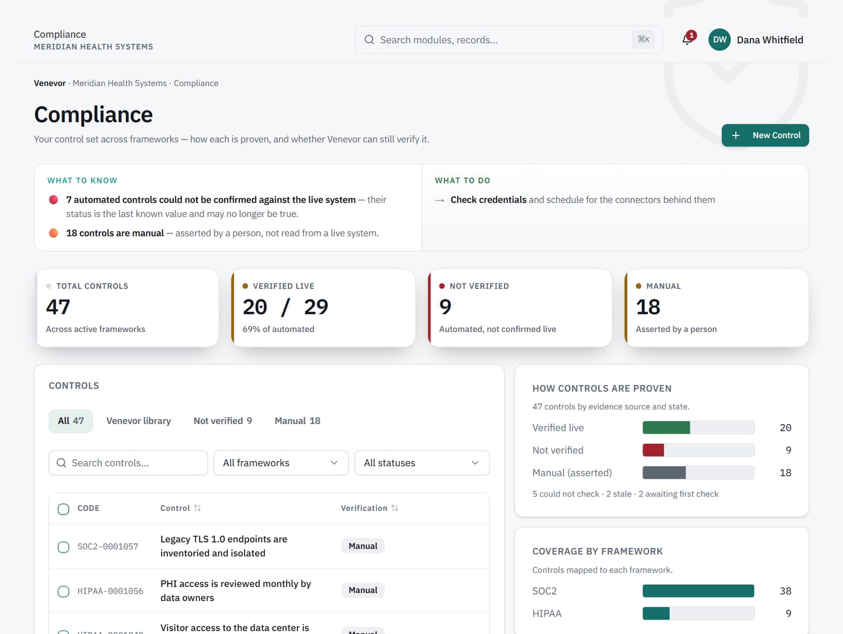Switch to the Manual 18 tab
The height and width of the screenshot is (634, 843).
coord(297,421)
